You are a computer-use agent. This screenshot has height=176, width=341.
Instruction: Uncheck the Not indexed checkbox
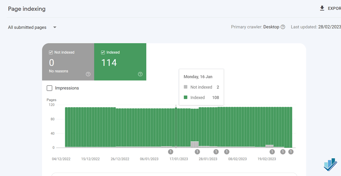51,53
